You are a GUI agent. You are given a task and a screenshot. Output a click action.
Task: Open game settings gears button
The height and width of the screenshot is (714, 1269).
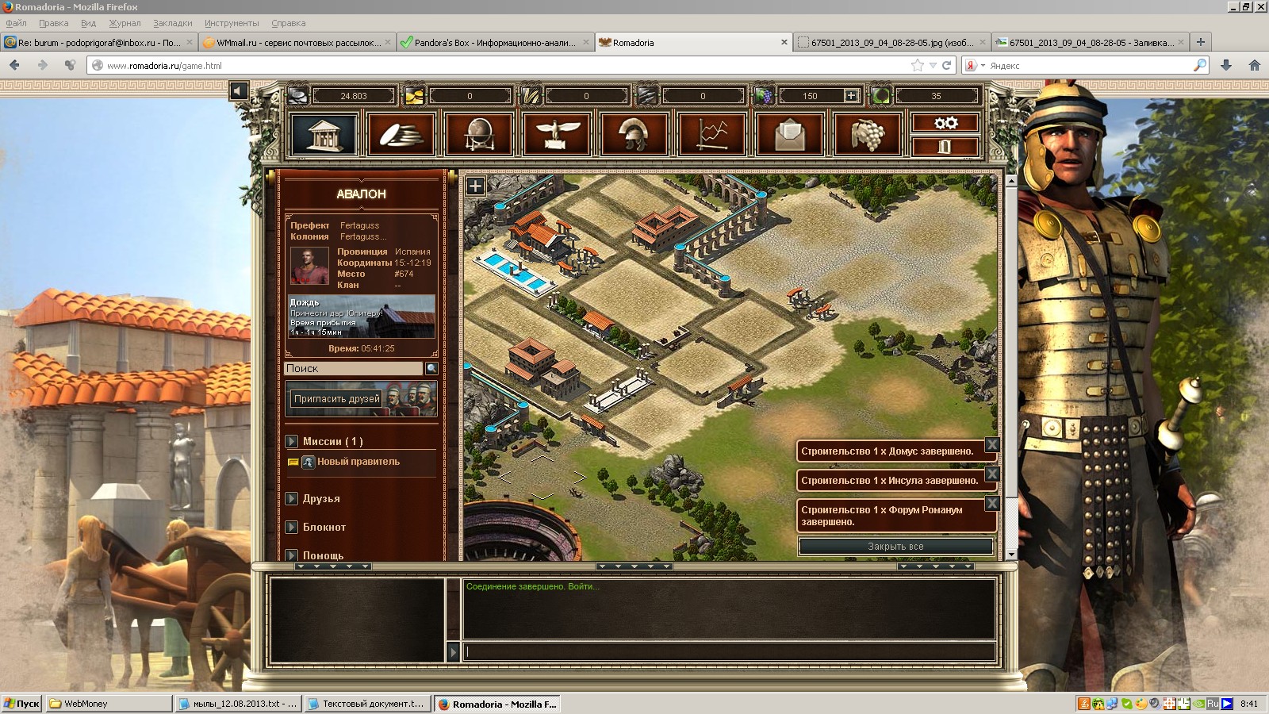coord(945,123)
